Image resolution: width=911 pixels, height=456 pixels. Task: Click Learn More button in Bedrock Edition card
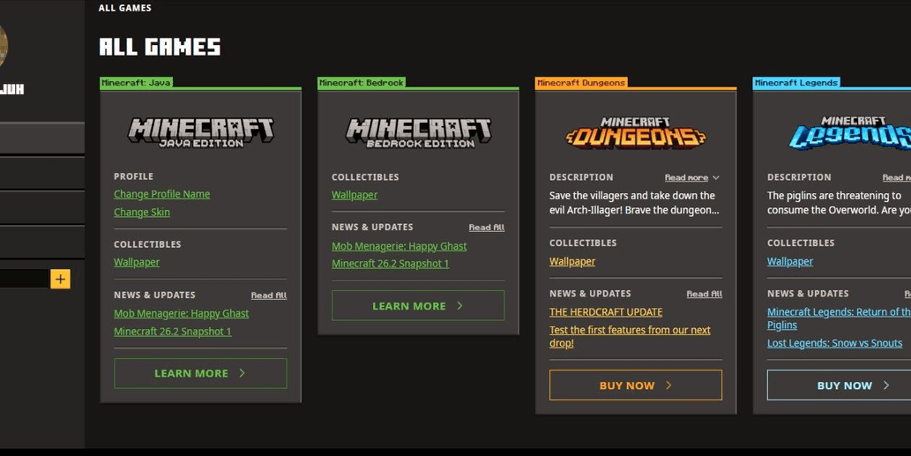coord(418,305)
